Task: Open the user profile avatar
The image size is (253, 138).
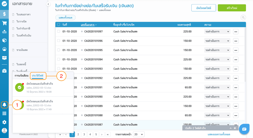Action: coord(4,130)
